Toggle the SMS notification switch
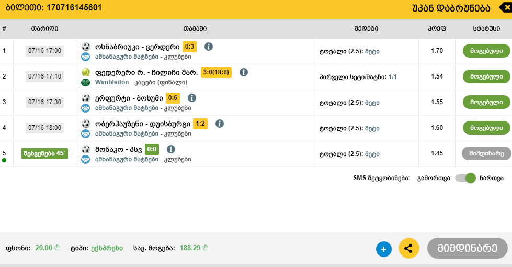This screenshot has width=512, height=267. point(465,178)
